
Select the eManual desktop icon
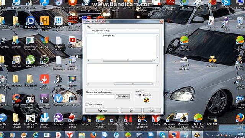point(16,61)
